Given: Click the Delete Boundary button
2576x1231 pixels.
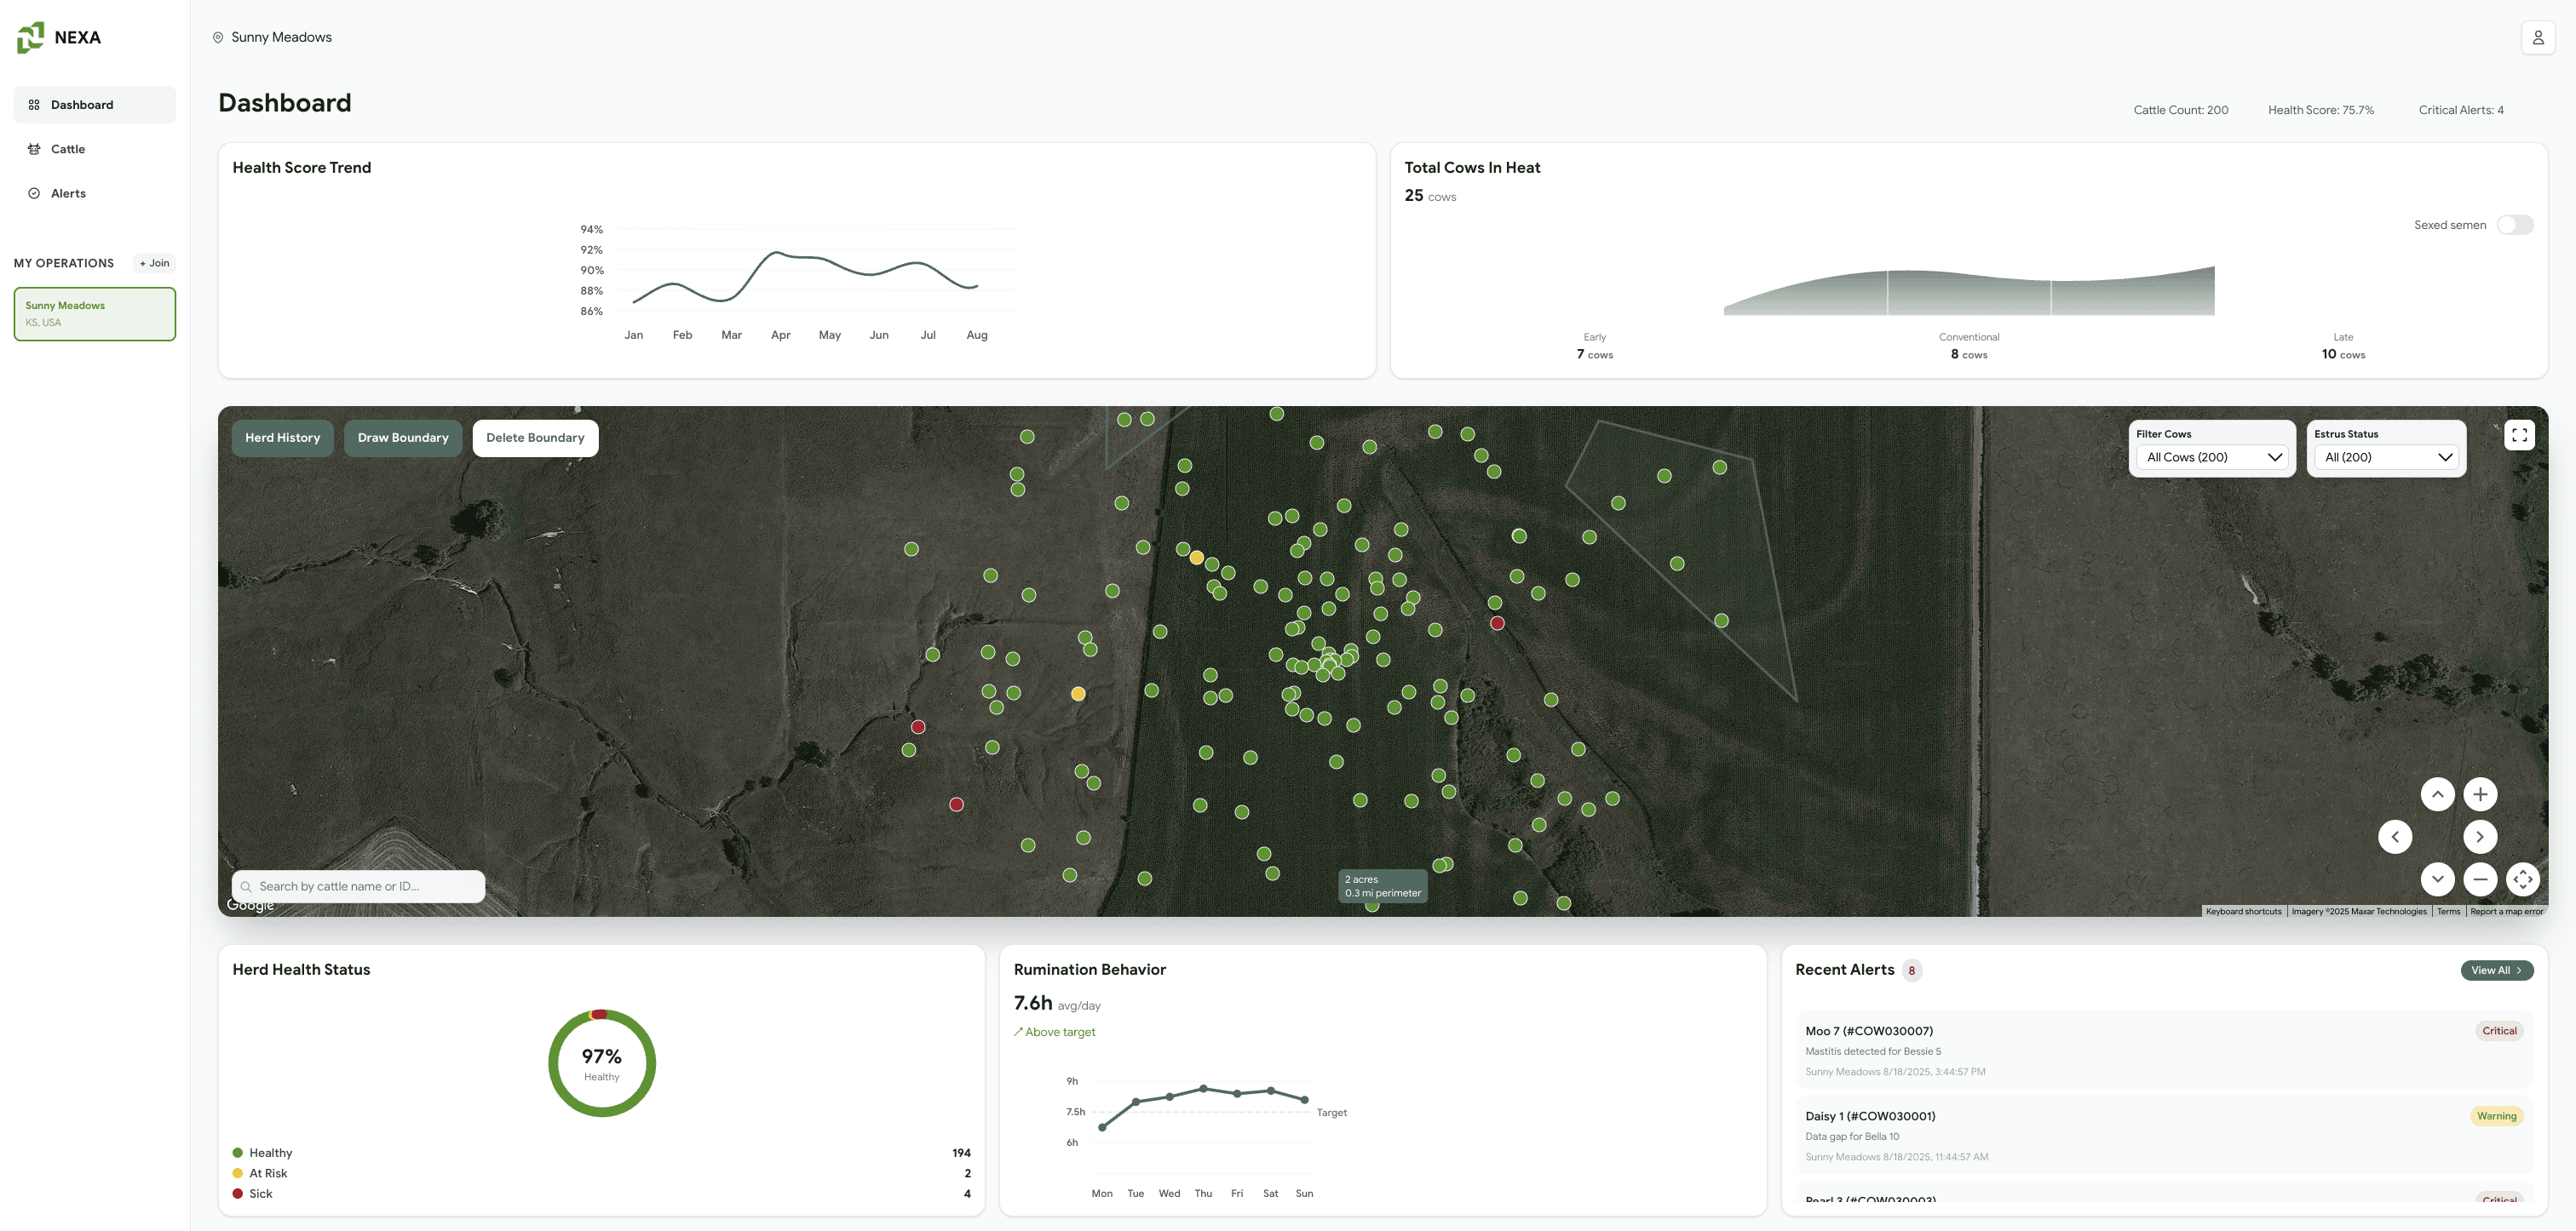Looking at the screenshot, I should [x=535, y=438].
